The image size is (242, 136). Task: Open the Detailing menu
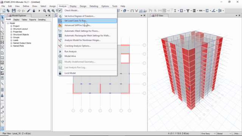point(94,6)
